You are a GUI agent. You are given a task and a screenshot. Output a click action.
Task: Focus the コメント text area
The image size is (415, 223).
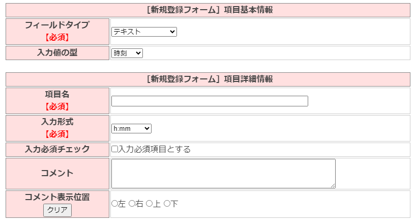(x=223, y=173)
